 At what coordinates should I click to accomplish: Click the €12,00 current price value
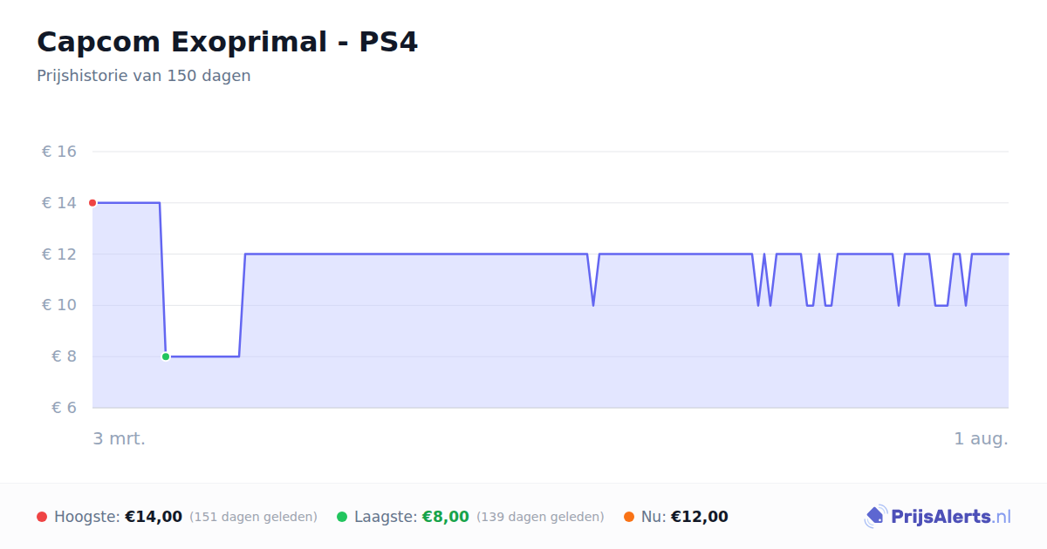point(700,517)
